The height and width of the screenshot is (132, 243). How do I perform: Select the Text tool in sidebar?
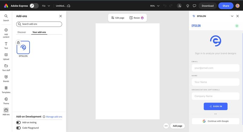6,46
